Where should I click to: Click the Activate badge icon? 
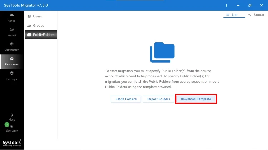(x=12, y=127)
